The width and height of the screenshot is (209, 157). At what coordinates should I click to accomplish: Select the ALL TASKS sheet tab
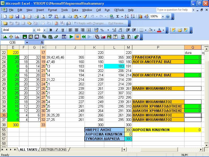click(28, 149)
